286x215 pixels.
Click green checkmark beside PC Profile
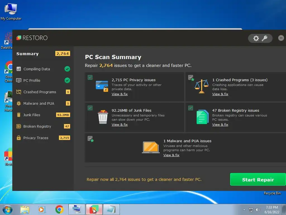click(67, 80)
